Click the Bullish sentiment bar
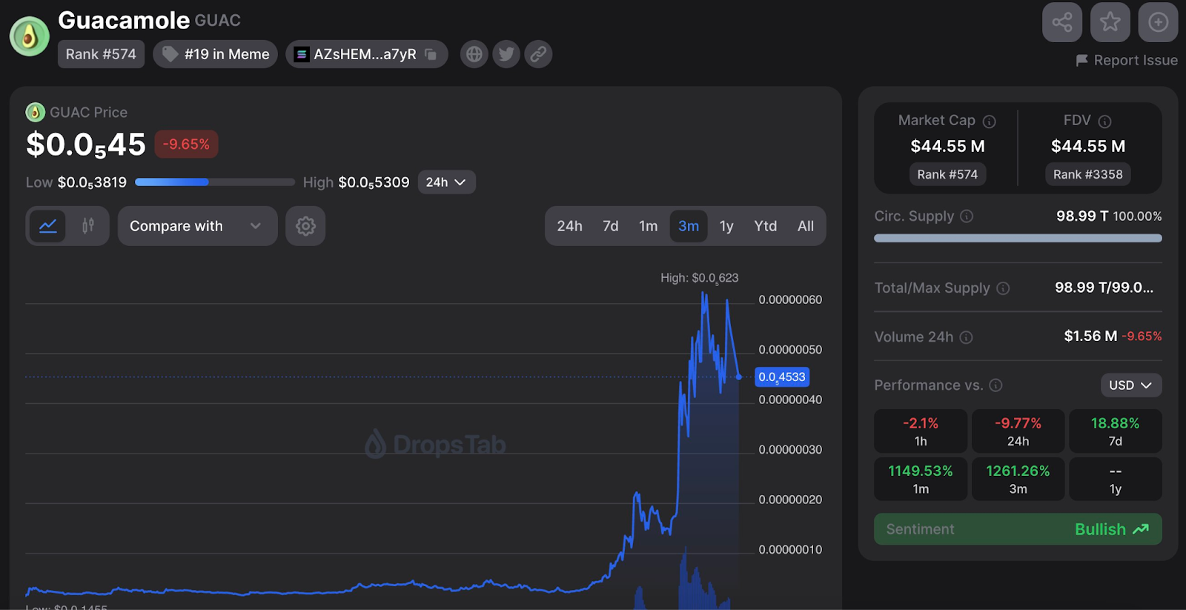The image size is (1186, 610). click(1018, 529)
